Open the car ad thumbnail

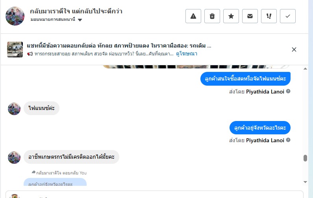pyautogui.click(x=15, y=49)
